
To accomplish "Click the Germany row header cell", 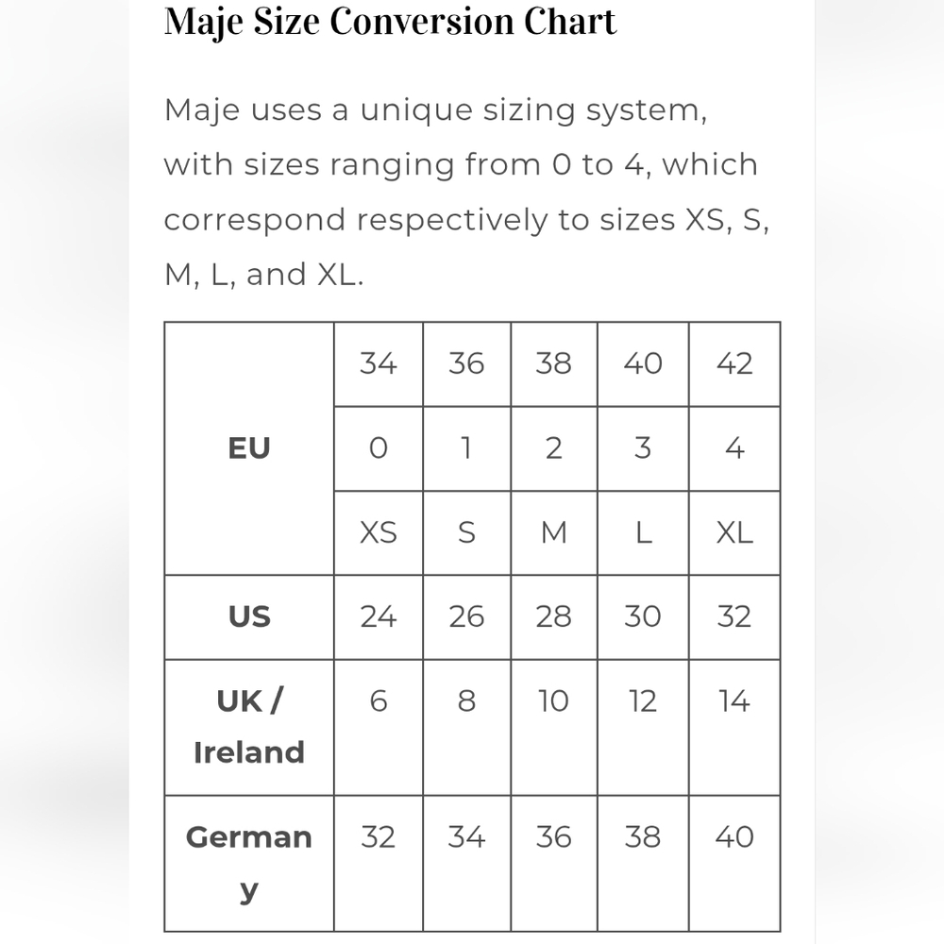I will pyautogui.click(x=249, y=862).
